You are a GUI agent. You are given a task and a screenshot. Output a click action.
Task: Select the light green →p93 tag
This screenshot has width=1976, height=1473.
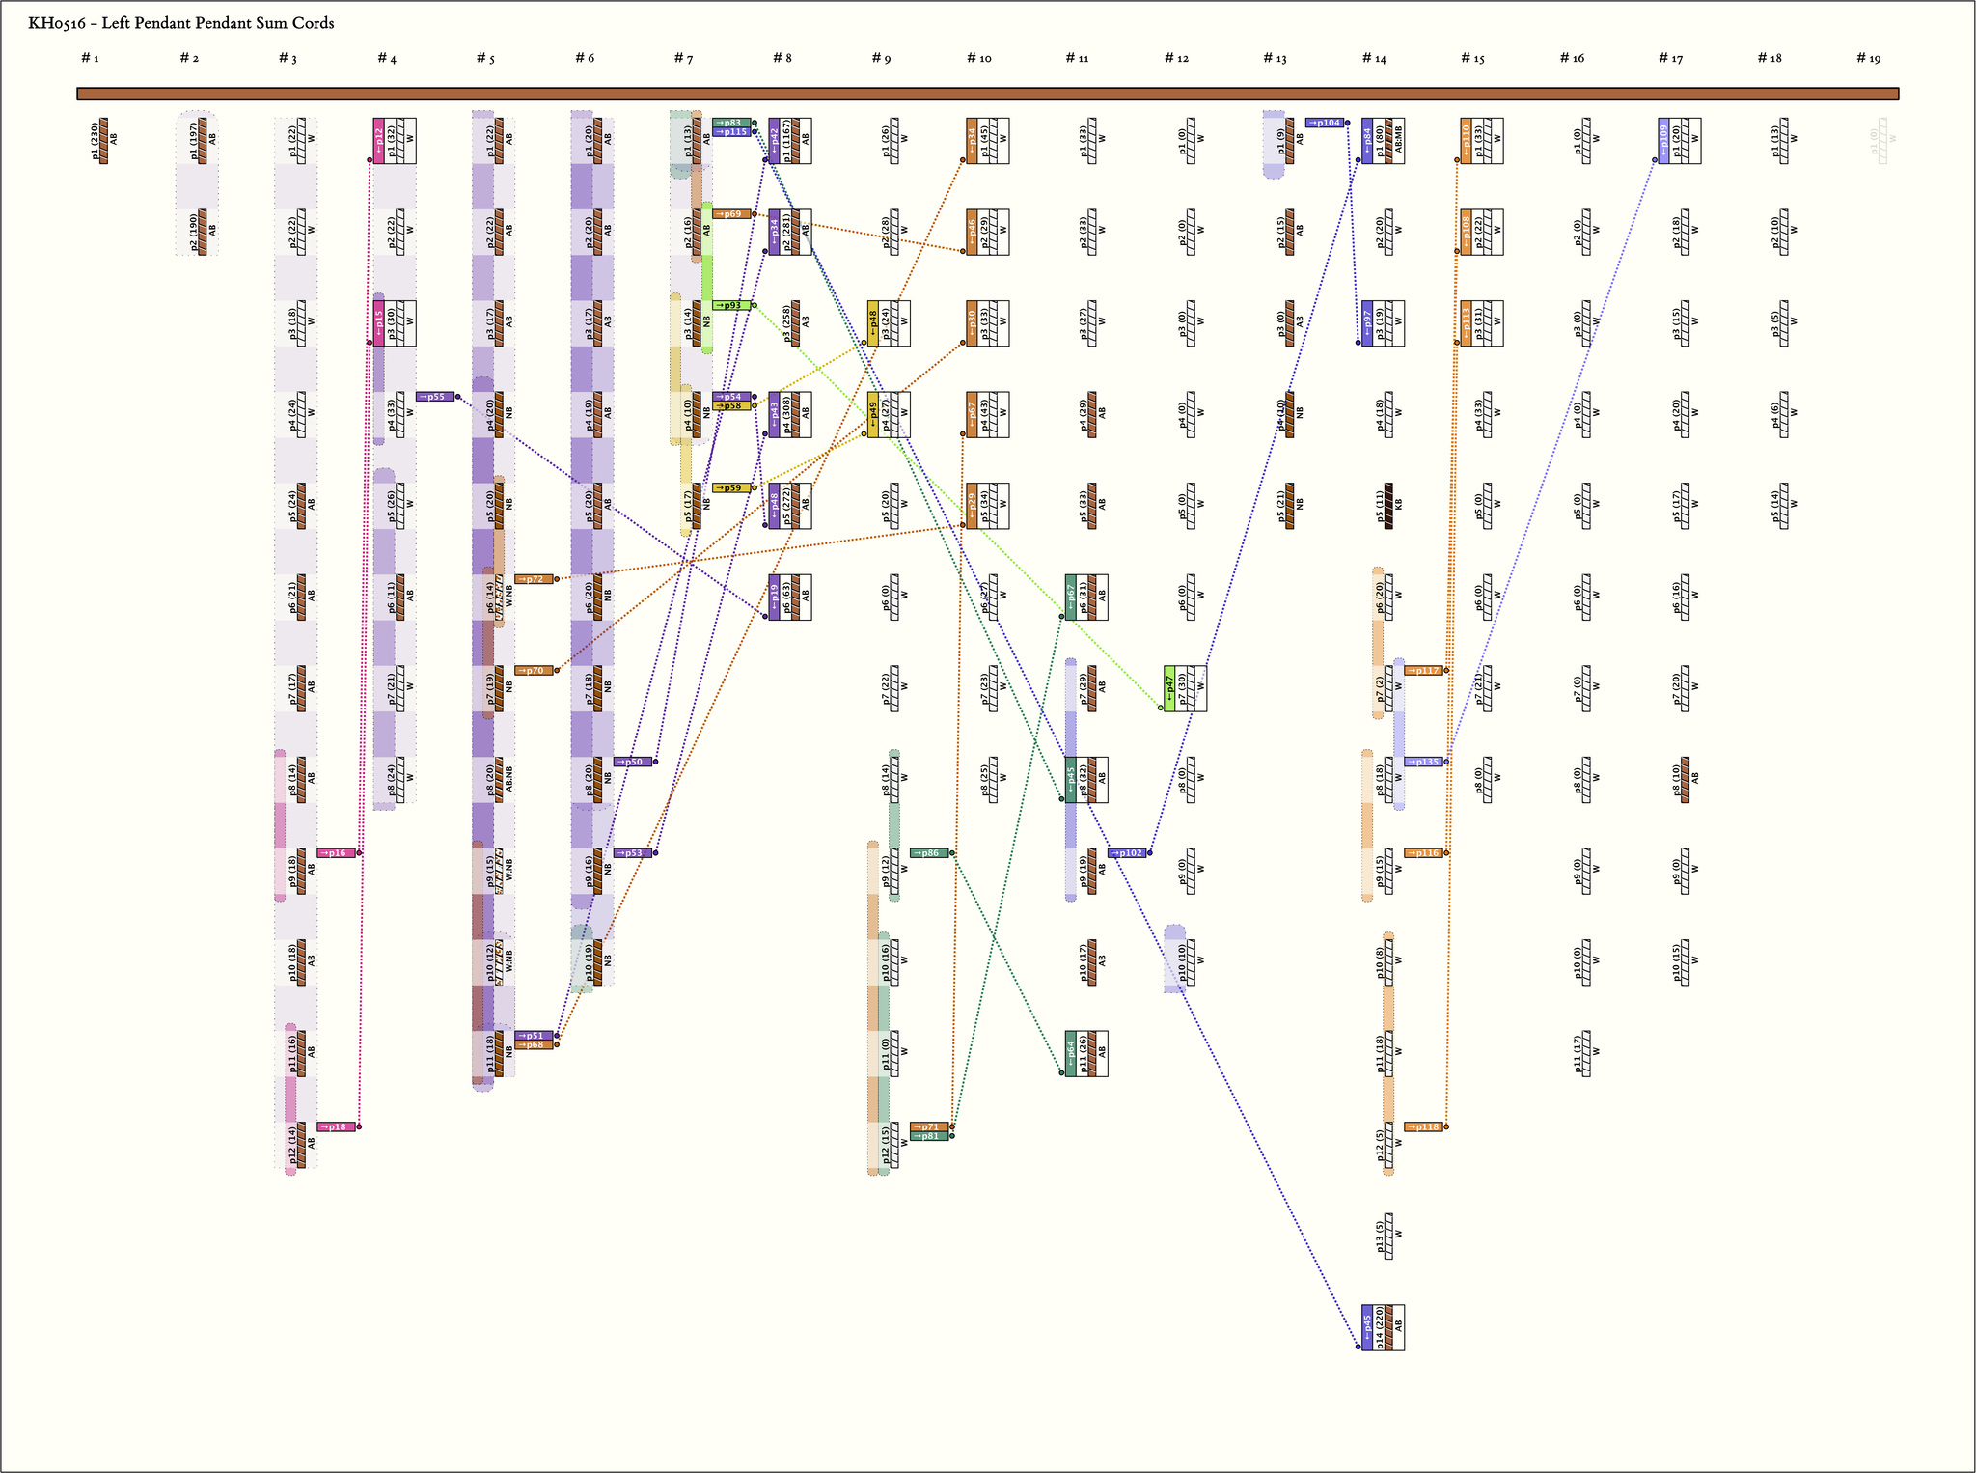[731, 305]
